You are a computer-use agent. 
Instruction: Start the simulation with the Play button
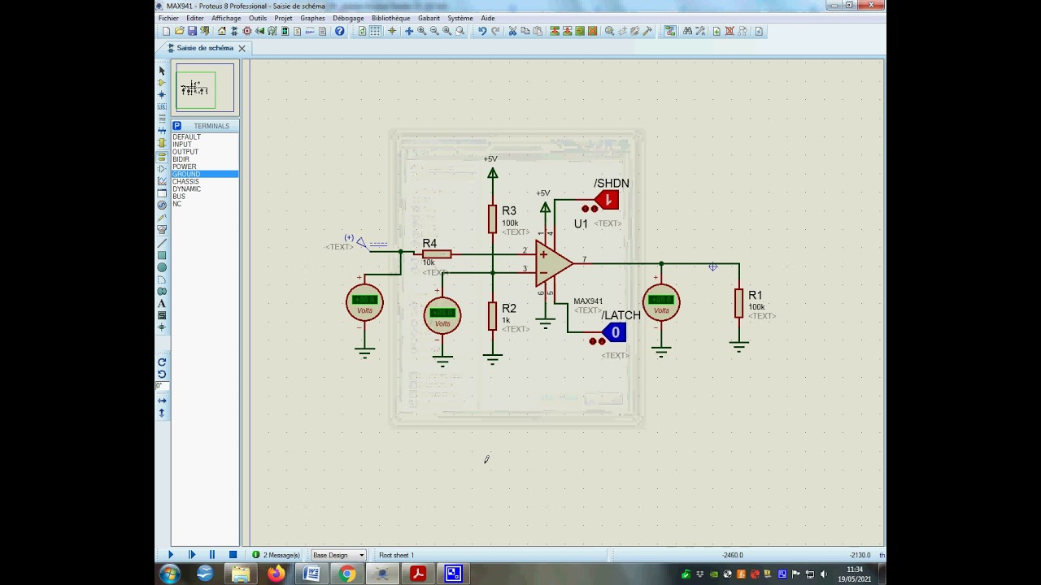pos(171,555)
